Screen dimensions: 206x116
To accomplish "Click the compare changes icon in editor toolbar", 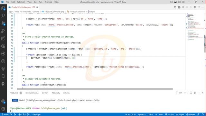I will pyautogui.click(x=175, y=7).
